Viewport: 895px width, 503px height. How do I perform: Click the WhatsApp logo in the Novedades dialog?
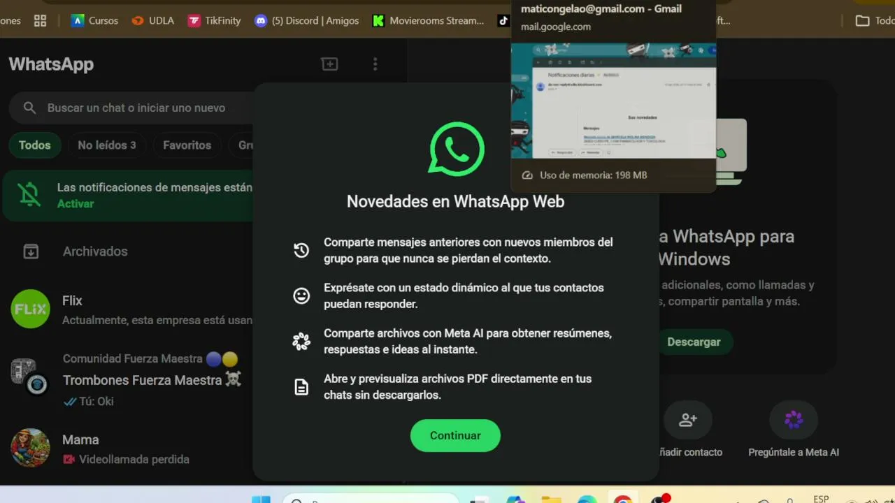click(x=456, y=149)
